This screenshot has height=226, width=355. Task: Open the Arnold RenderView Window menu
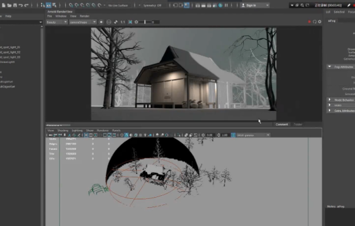click(61, 16)
